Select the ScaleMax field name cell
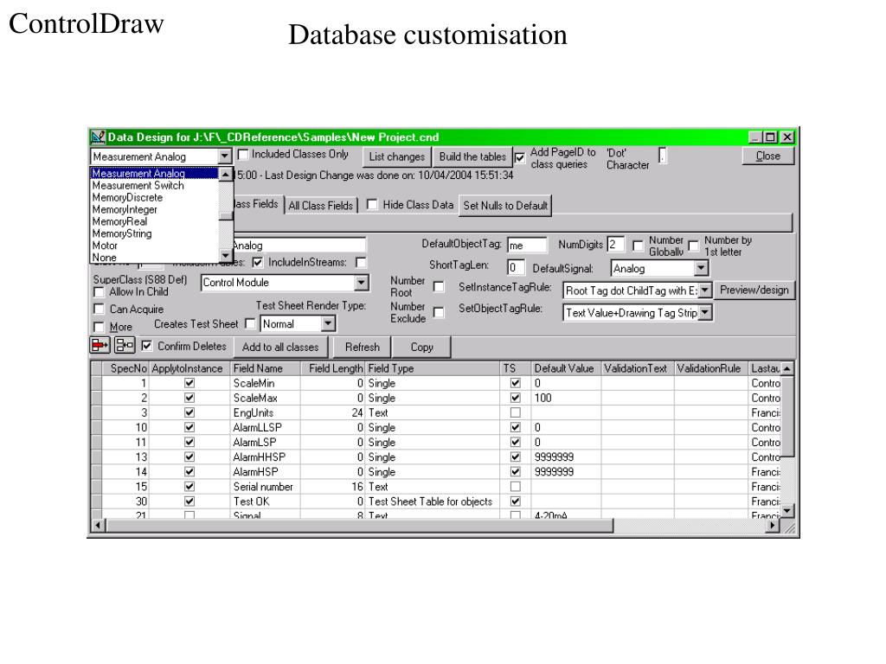 (265, 398)
